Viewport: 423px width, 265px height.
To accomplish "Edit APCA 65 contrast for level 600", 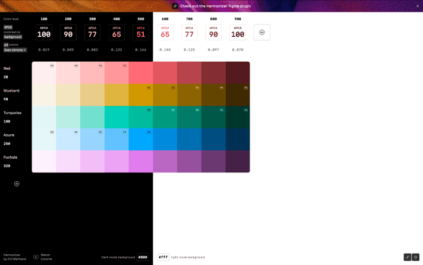I will (x=165, y=33).
